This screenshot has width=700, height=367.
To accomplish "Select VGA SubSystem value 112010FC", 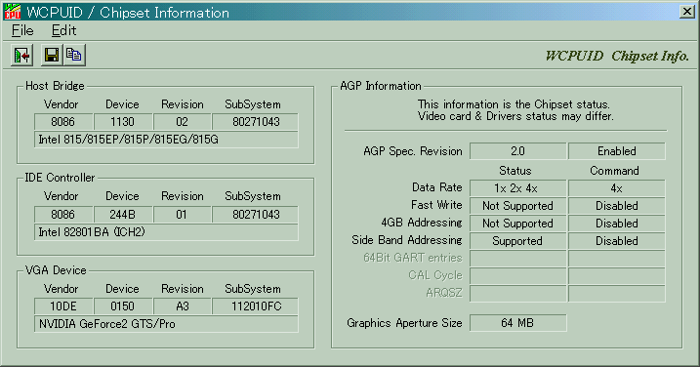I will point(256,306).
